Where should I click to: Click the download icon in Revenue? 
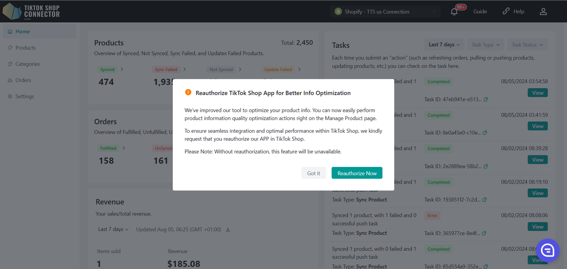click(x=228, y=230)
